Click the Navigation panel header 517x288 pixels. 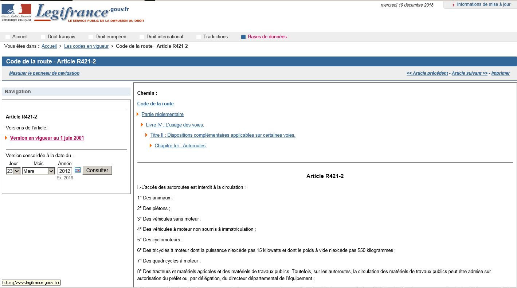(66, 92)
